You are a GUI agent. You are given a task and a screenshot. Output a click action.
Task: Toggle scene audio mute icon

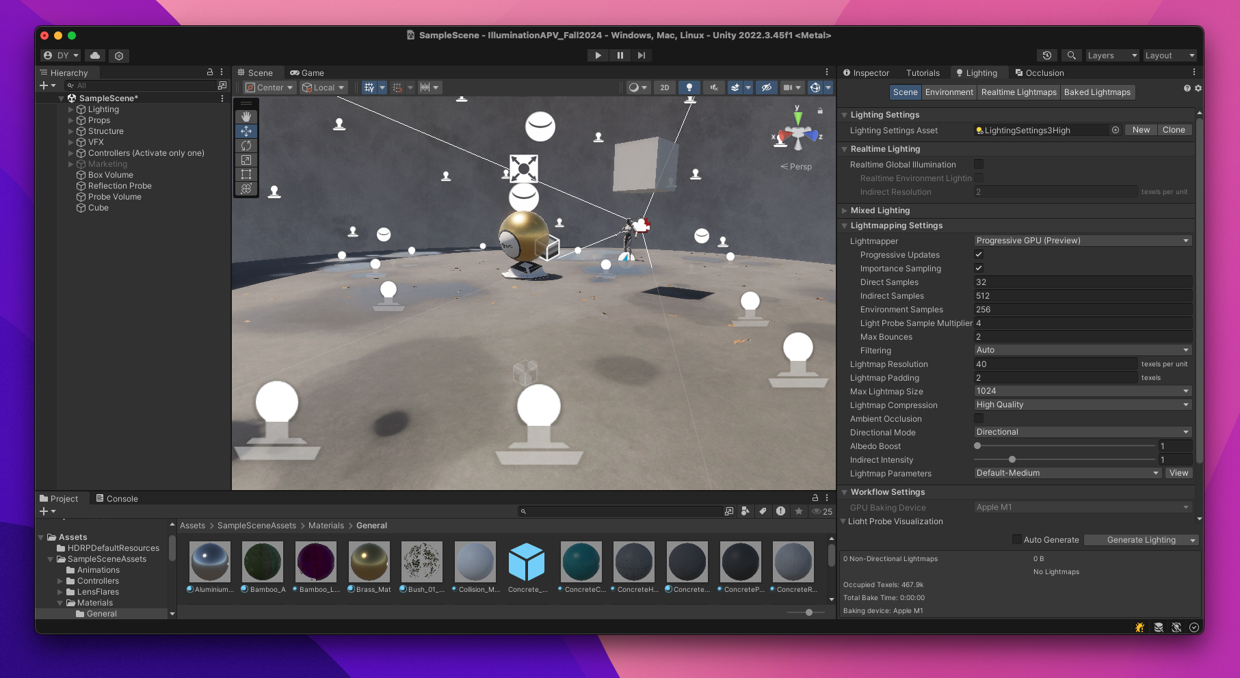(713, 87)
